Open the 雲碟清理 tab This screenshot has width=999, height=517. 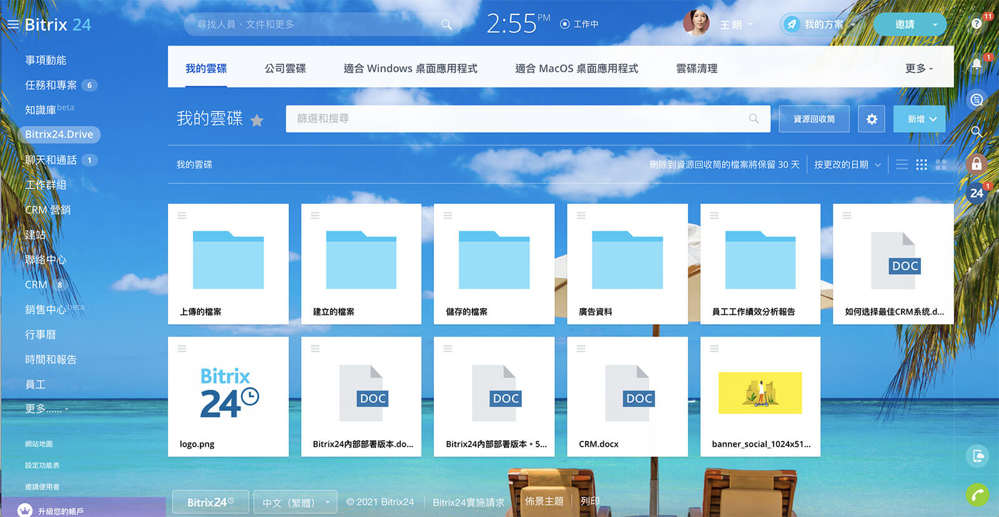tap(697, 69)
